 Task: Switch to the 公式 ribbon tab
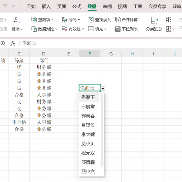77,6
